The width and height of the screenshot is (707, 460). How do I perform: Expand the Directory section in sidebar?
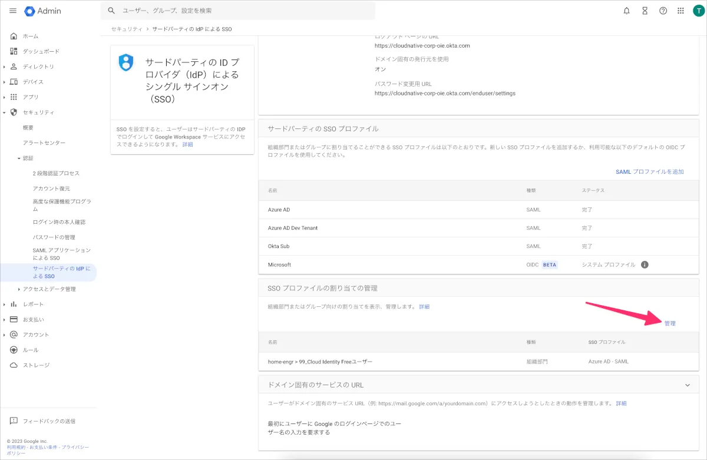[5, 67]
